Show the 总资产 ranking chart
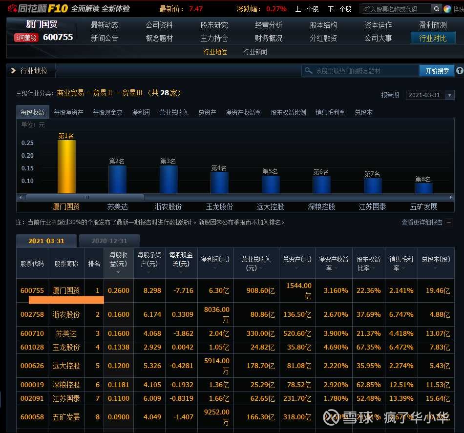 (207, 112)
